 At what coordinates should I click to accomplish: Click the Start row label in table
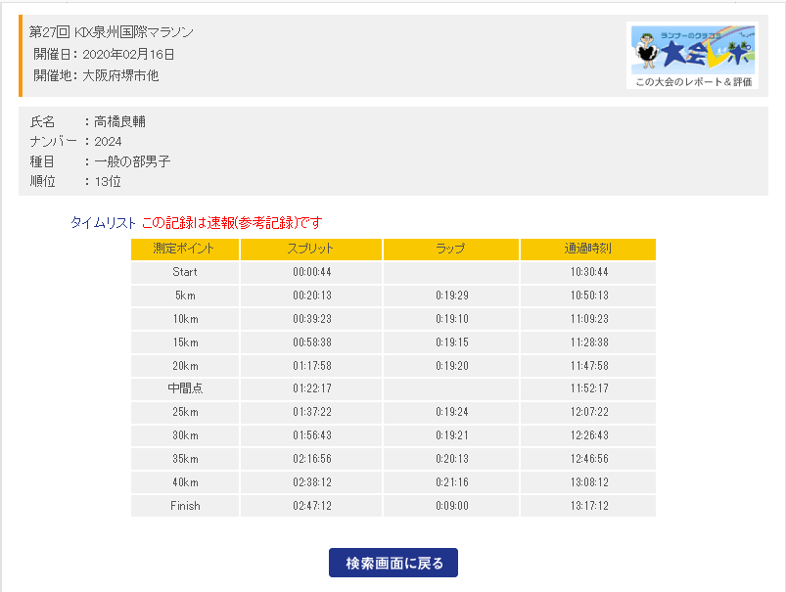pyautogui.click(x=184, y=272)
